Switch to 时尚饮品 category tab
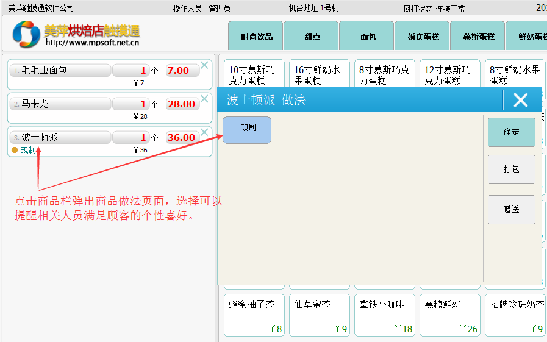 point(257,36)
